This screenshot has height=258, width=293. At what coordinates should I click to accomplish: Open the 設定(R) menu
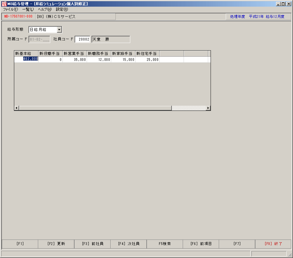coord(62,9)
